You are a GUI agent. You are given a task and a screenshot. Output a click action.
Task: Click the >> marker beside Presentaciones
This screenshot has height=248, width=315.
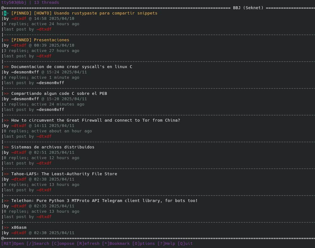coord(6,40)
